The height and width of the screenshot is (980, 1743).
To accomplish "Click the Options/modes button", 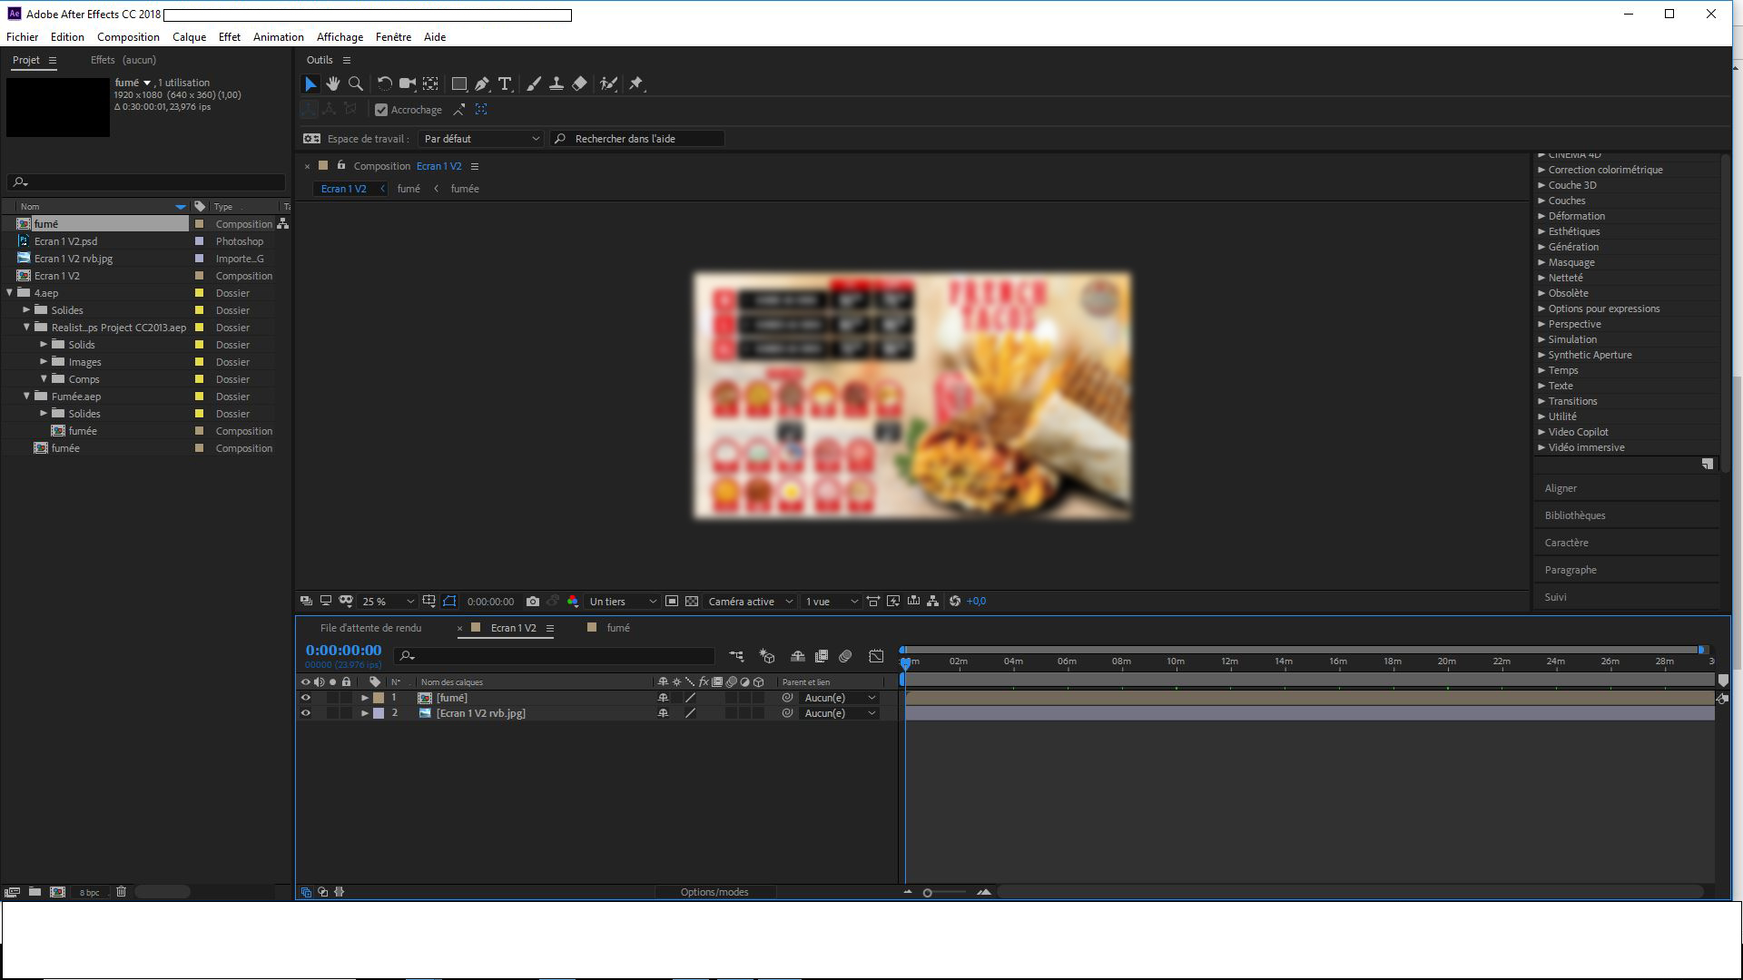I will click(714, 892).
